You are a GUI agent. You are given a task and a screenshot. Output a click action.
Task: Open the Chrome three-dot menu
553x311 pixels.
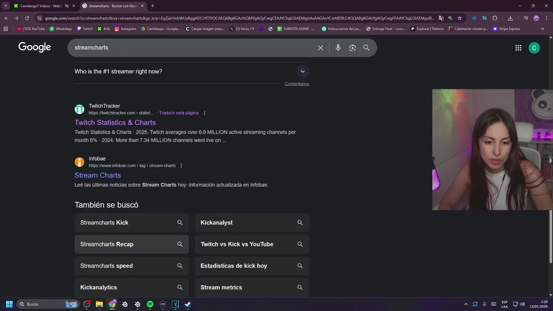tap(547, 18)
